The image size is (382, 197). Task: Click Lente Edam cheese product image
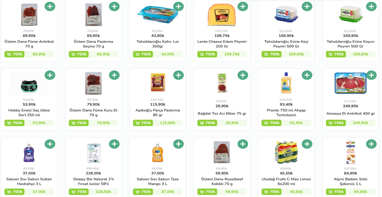[222, 15]
